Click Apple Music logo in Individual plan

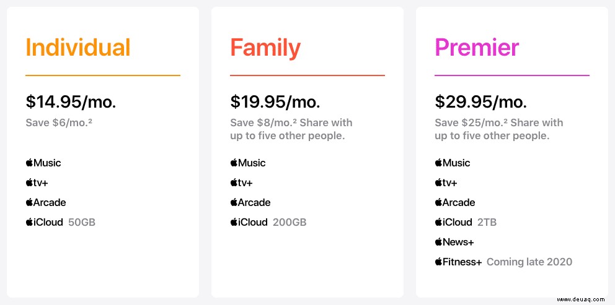[x=43, y=163]
